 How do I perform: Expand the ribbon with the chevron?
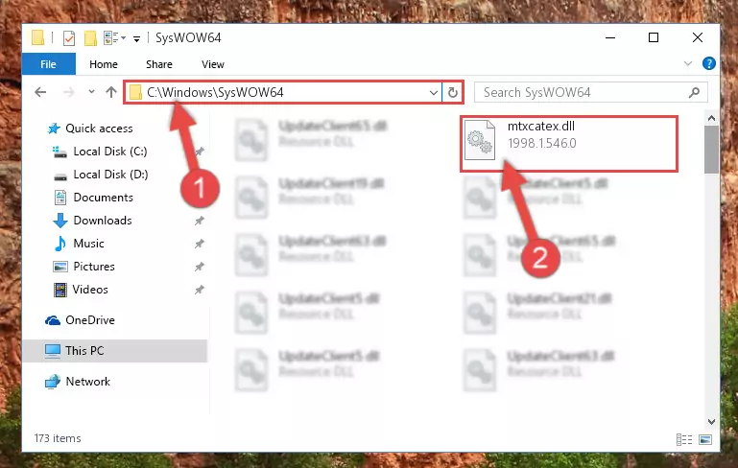point(688,63)
